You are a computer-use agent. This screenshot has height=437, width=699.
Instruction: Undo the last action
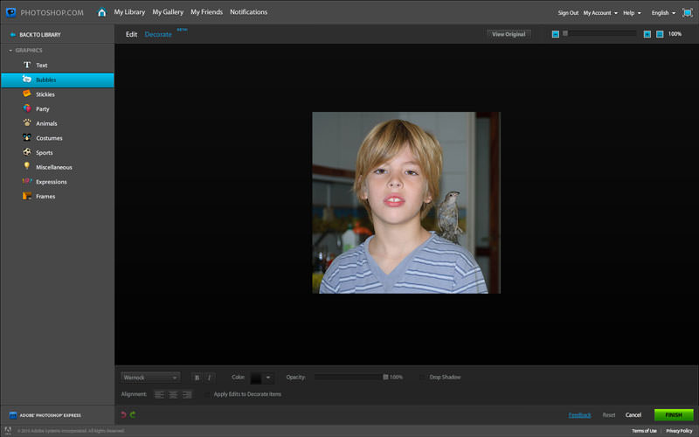(123, 414)
